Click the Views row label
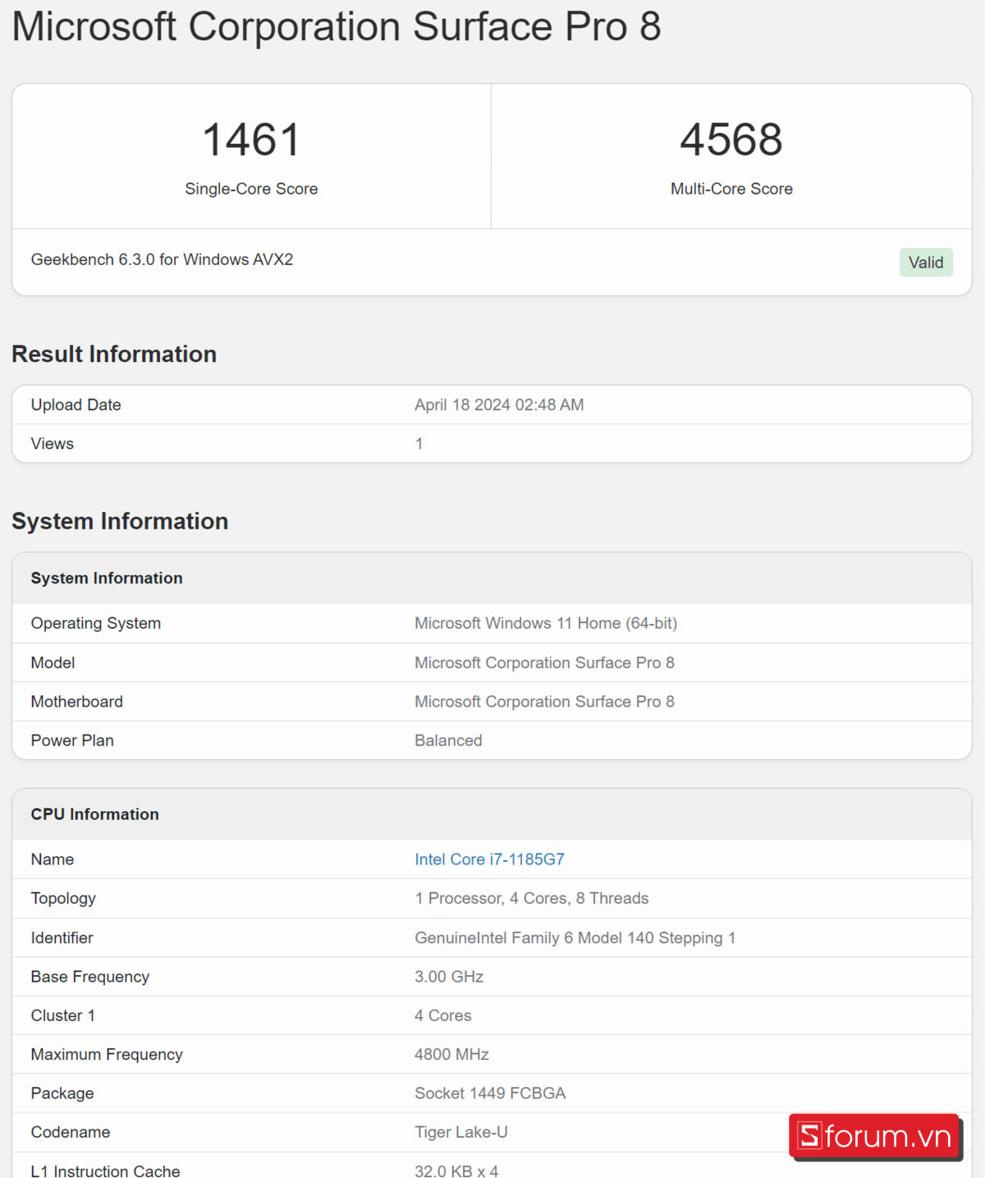 (x=53, y=444)
